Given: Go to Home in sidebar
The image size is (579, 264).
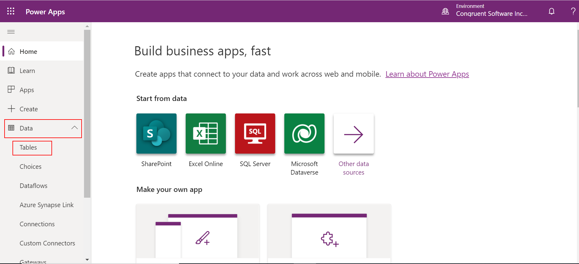Looking at the screenshot, I should point(42,51).
